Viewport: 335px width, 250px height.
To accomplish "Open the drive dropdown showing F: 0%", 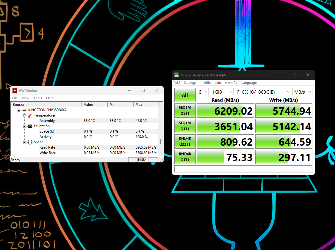I will tap(263, 92).
